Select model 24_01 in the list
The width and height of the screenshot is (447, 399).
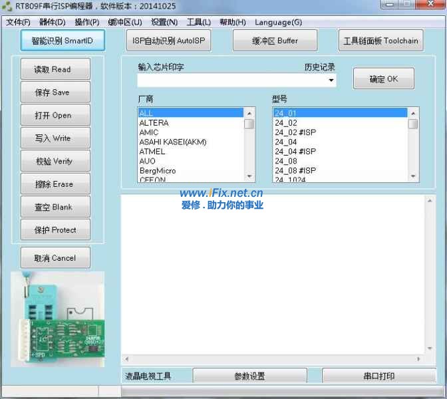[340, 113]
